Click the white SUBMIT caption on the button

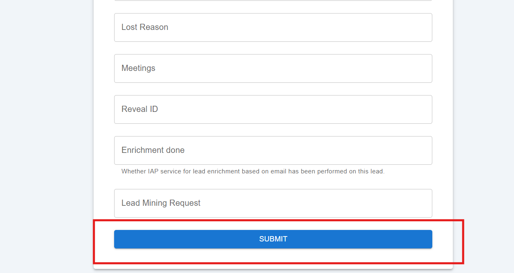pyautogui.click(x=273, y=239)
